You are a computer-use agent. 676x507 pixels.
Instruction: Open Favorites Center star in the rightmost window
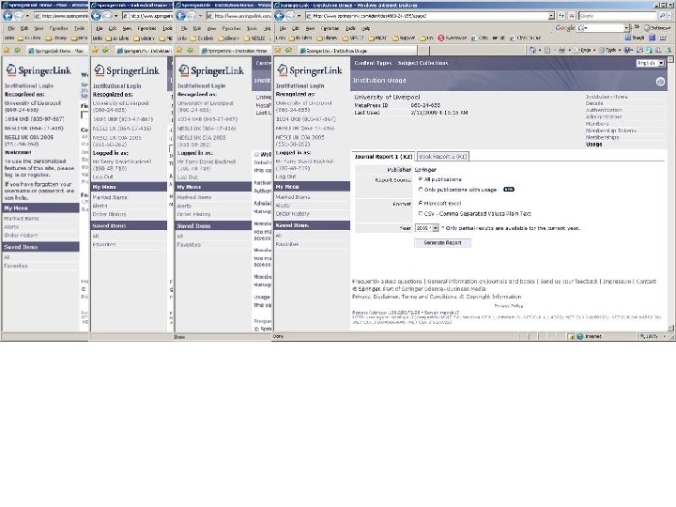[x=278, y=51]
